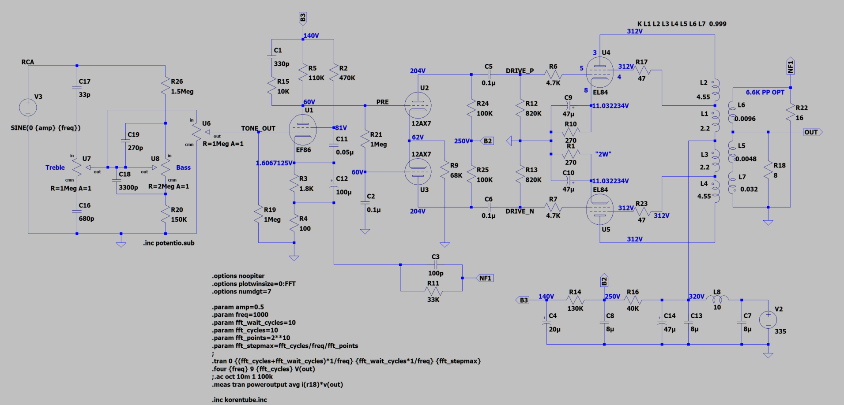Image resolution: width=844 pixels, height=405 pixels.
Task: Click the OUT output port flag
Action: coord(812,132)
